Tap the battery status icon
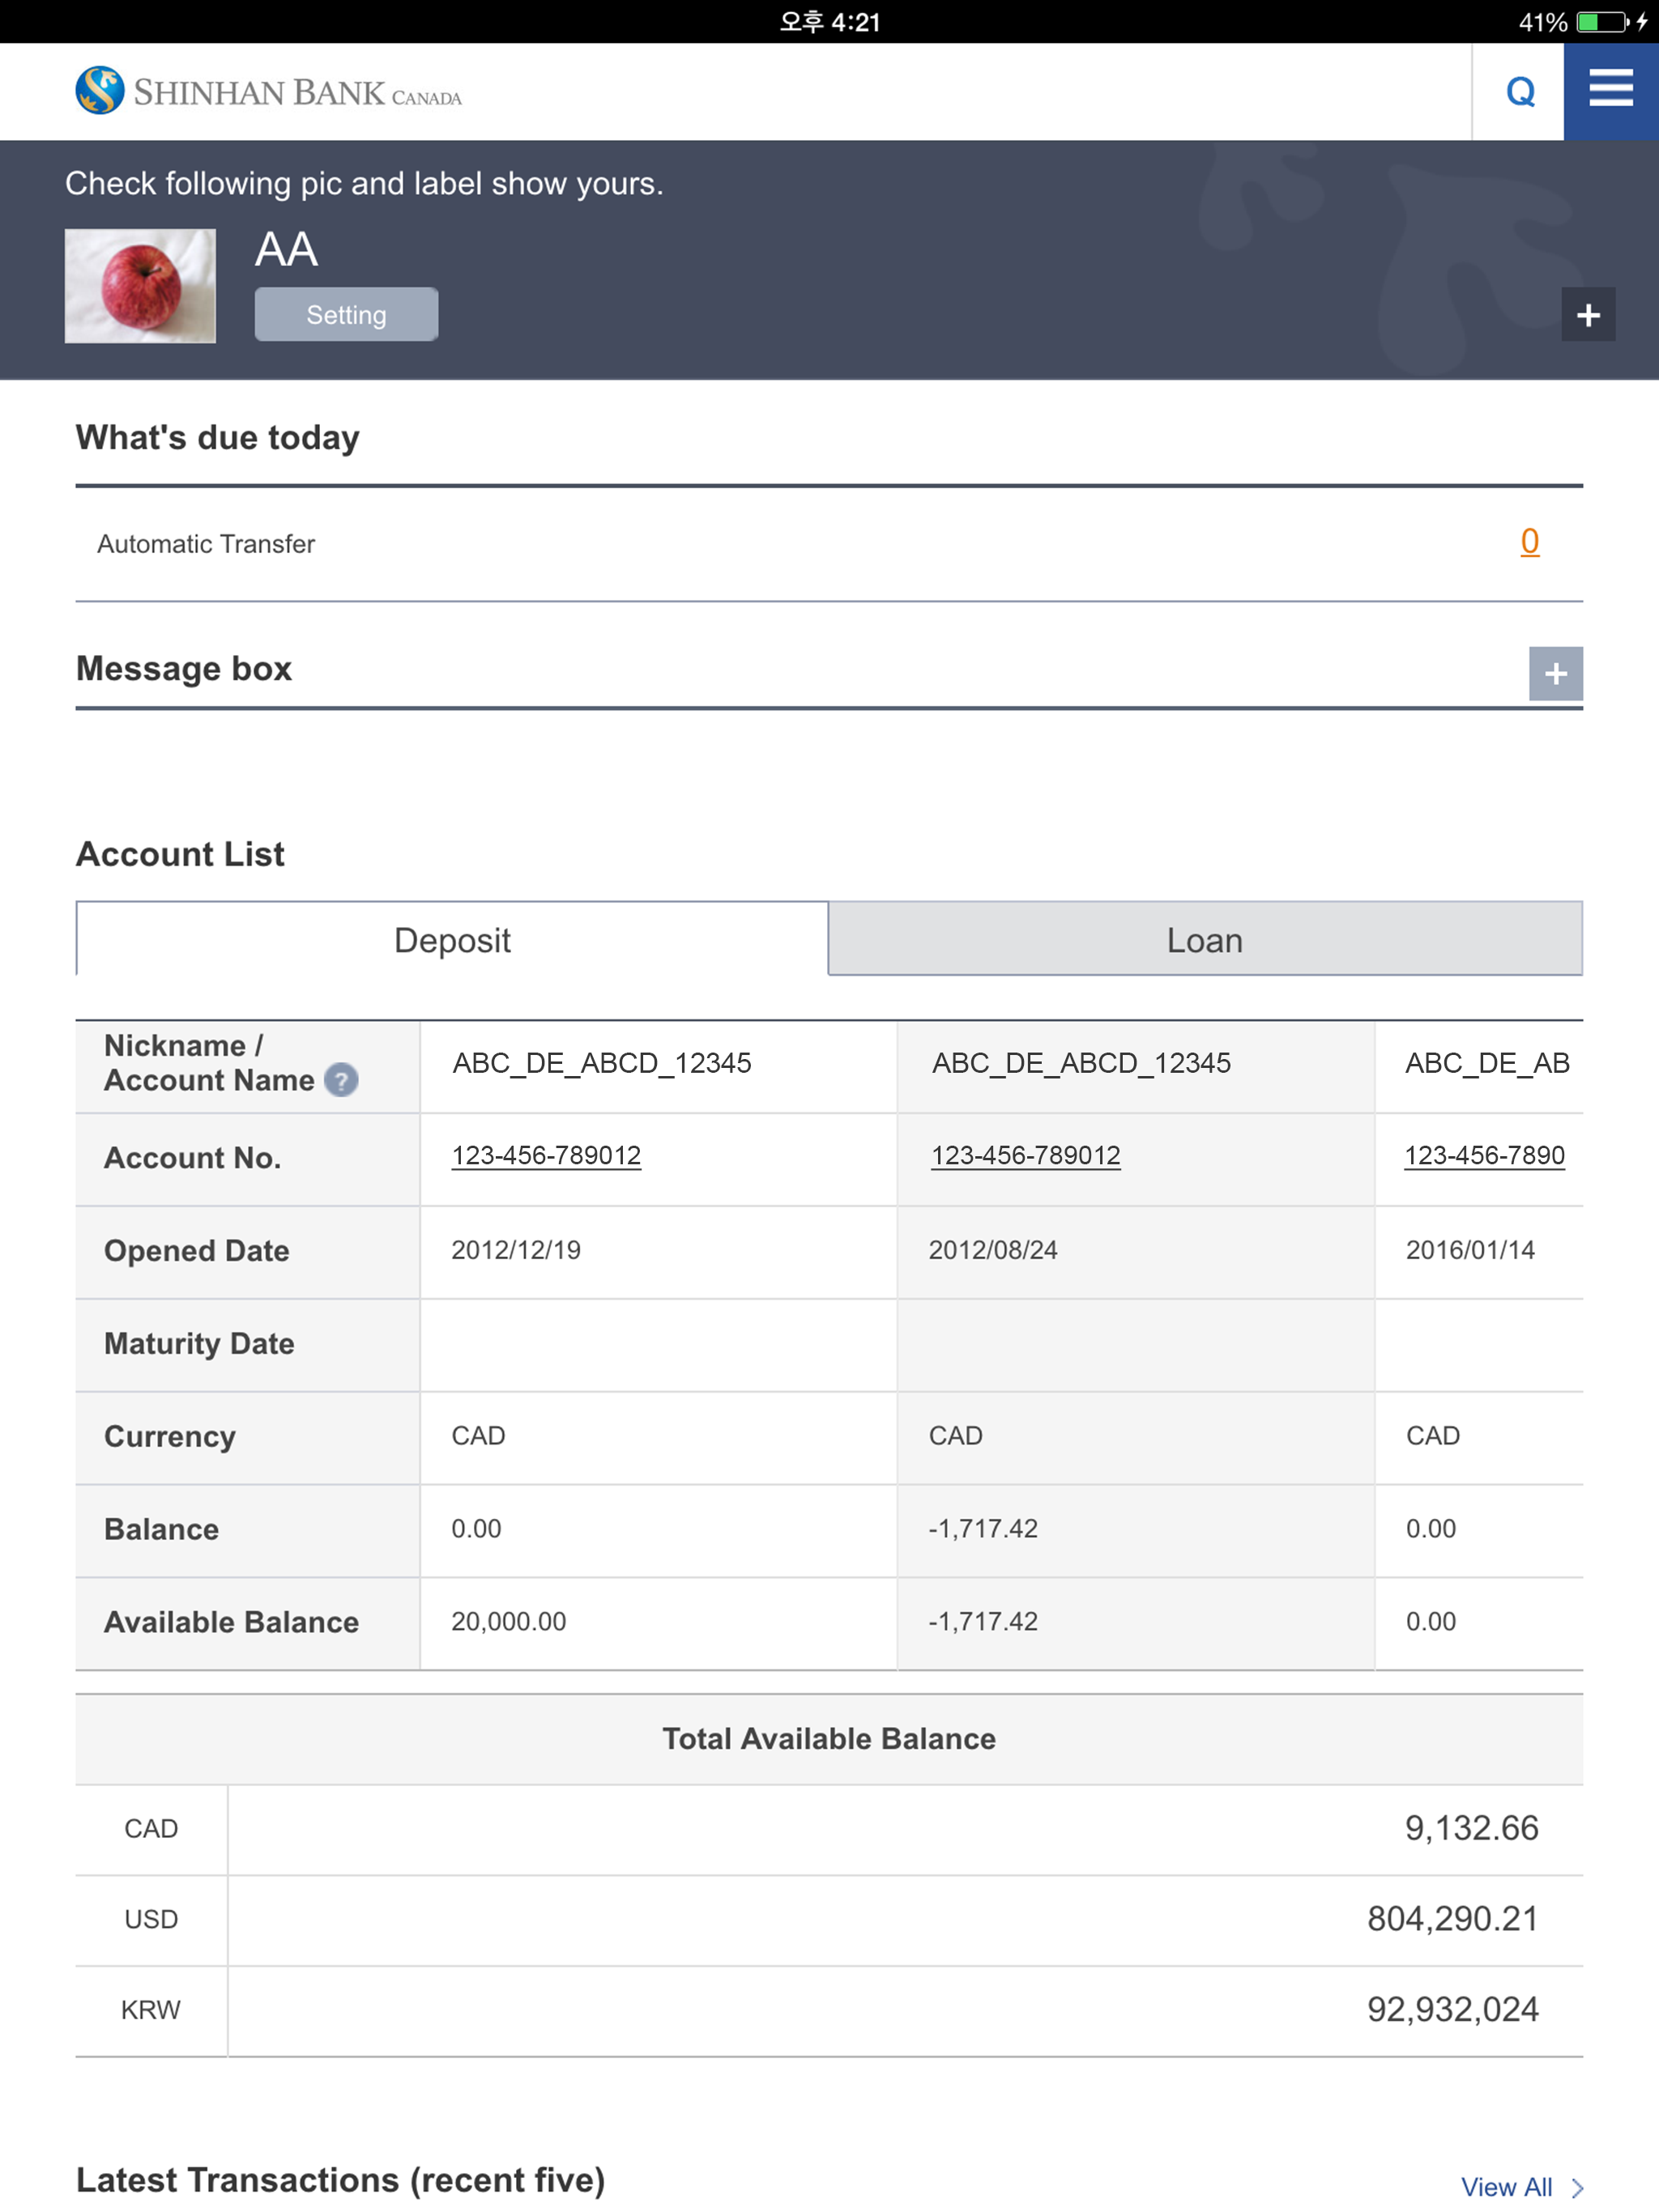 (x=1603, y=22)
